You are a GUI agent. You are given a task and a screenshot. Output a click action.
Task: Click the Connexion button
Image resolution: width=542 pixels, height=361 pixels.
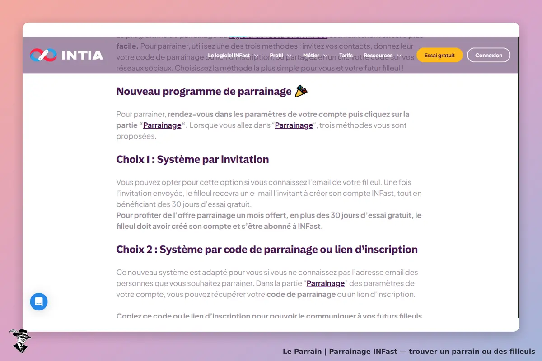(489, 55)
